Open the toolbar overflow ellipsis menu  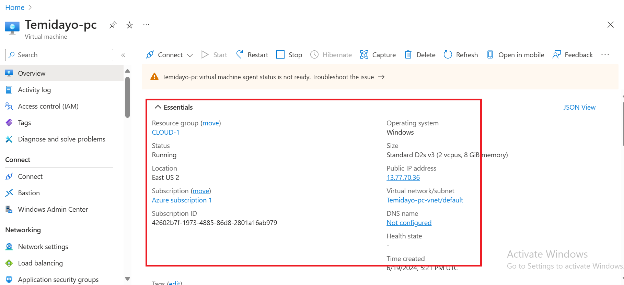[605, 55]
